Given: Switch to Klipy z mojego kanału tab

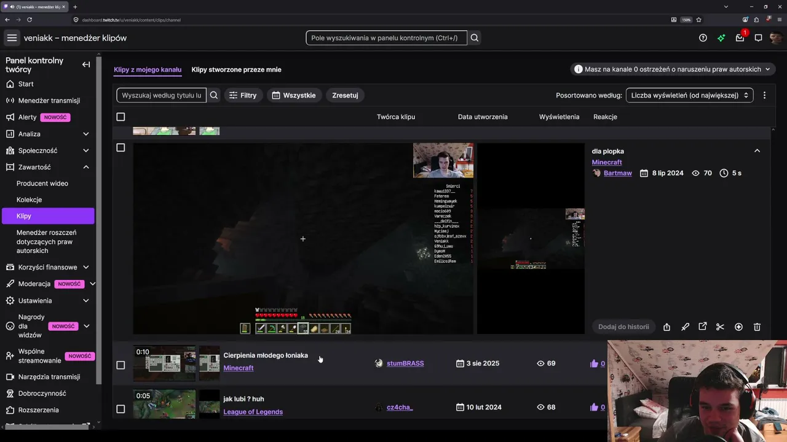Looking at the screenshot, I should (148, 70).
